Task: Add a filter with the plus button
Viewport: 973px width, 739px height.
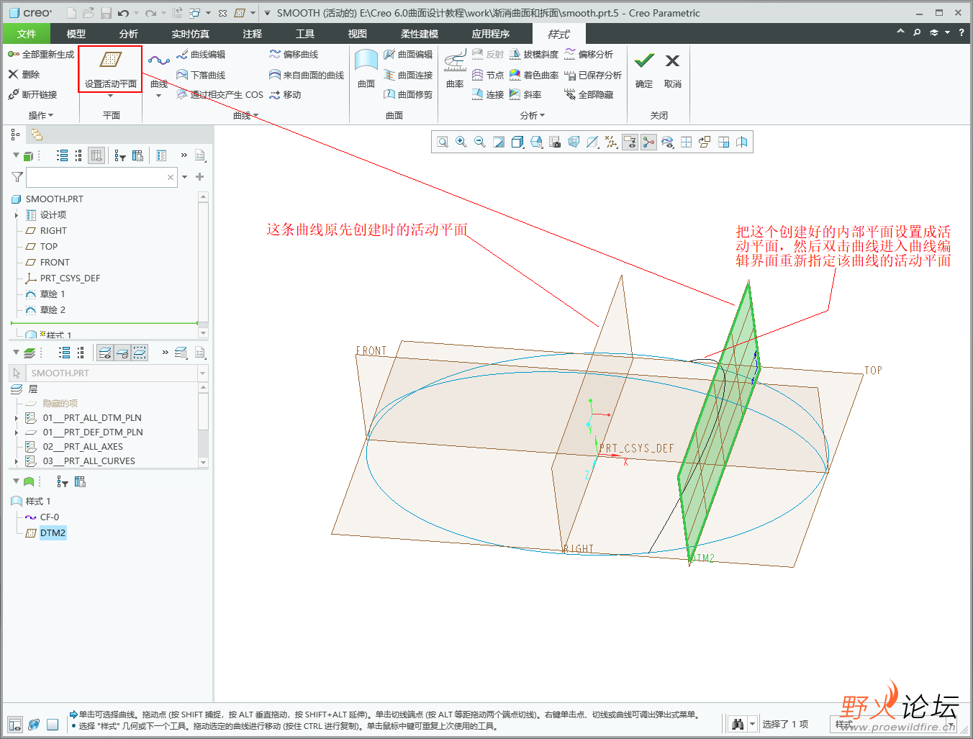Action: [x=200, y=177]
